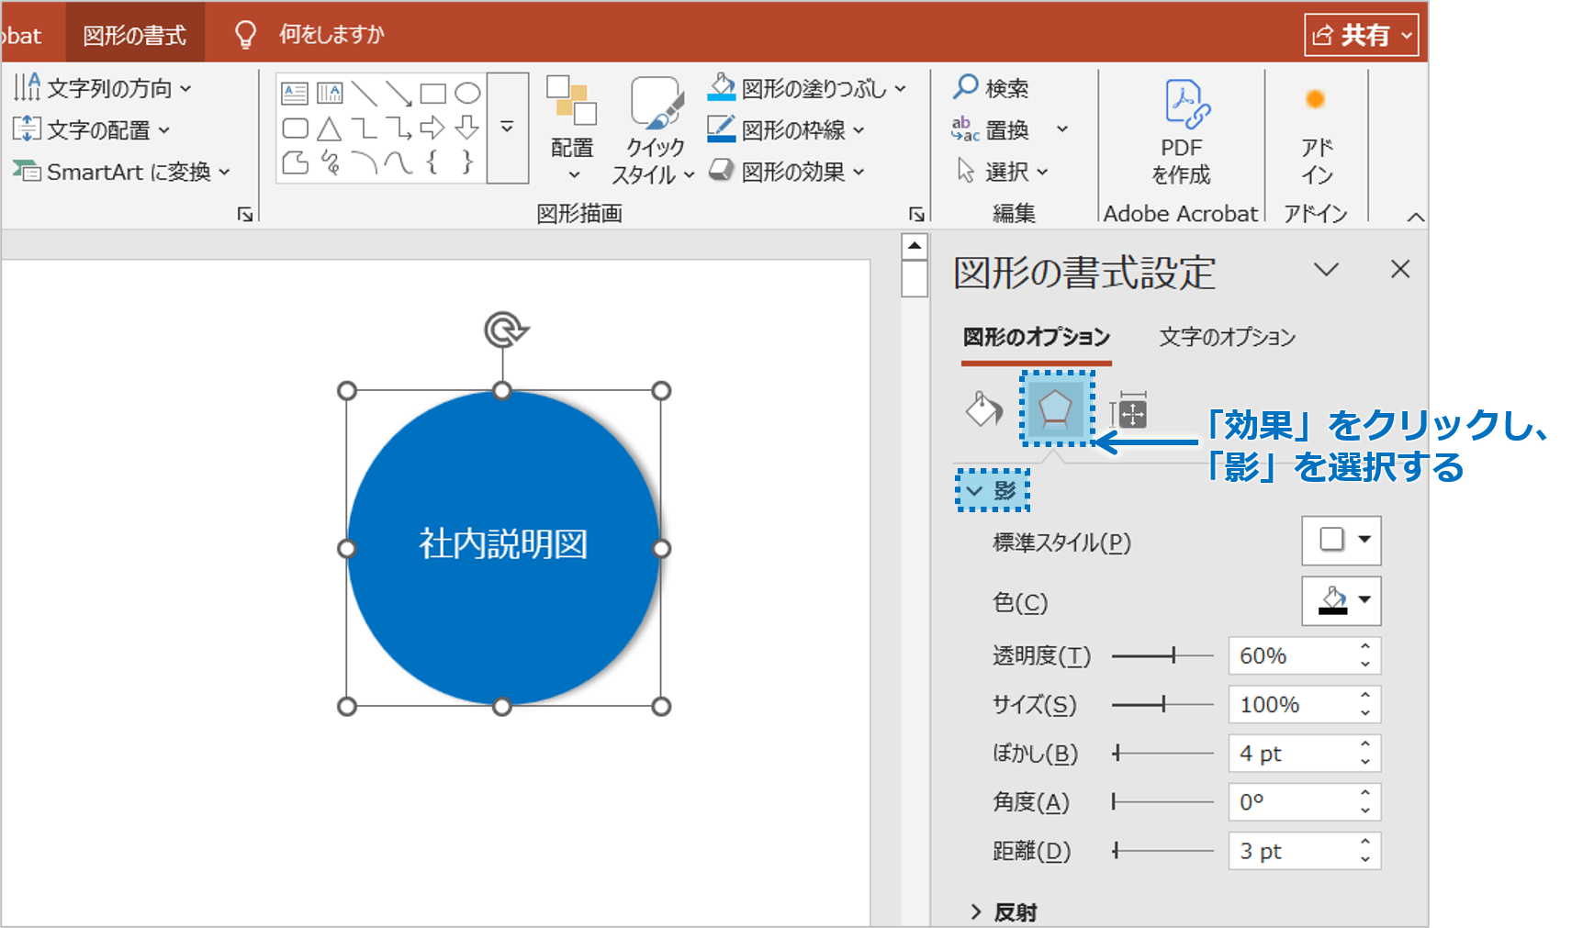Open the Fill & Line pane icon
The image size is (1594, 928).
[983, 409]
